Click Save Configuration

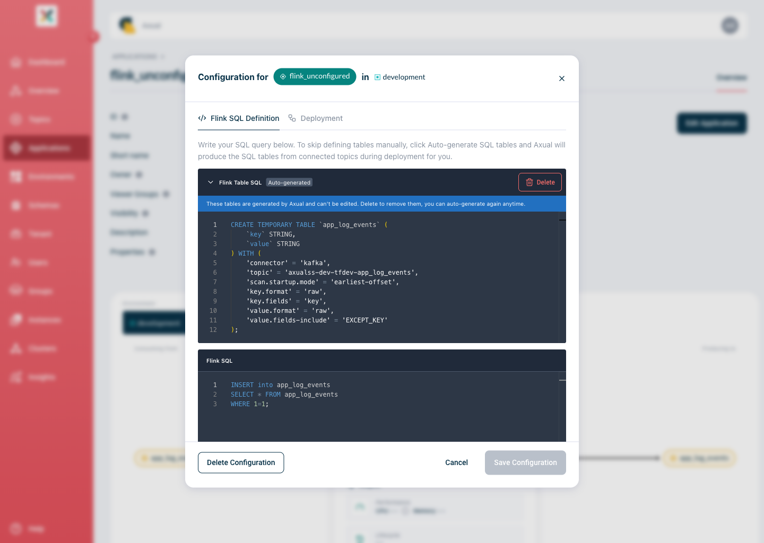click(x=525, y=462)
